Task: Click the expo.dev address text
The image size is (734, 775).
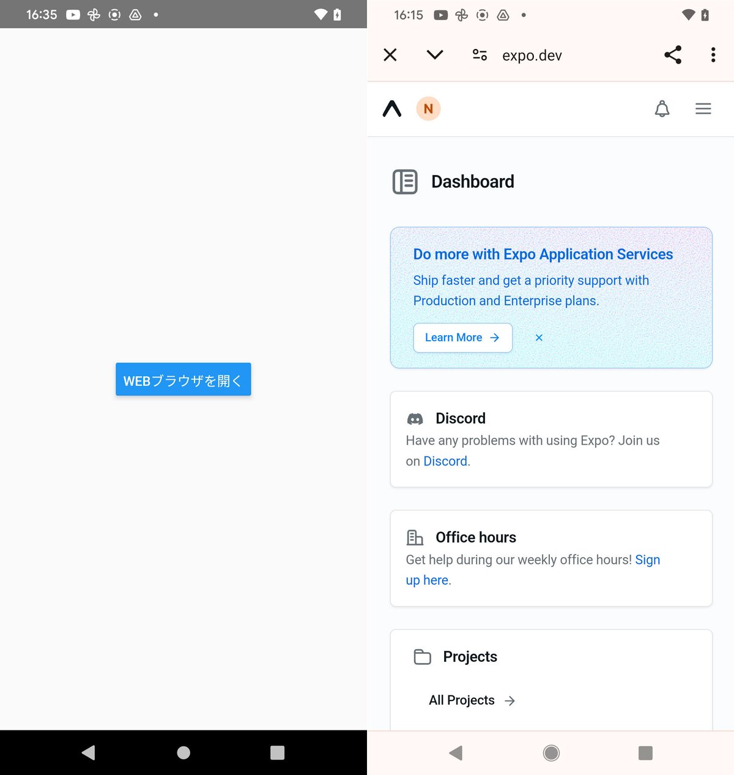Action: (532, 56)
